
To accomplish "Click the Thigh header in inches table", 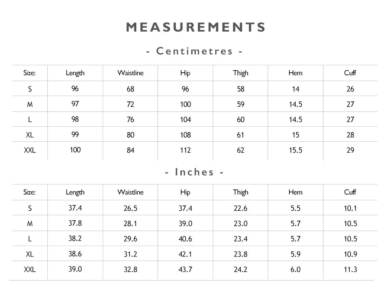I will point(241,192).
